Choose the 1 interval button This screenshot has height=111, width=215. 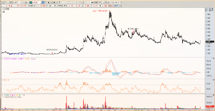[x=63, y=3]
